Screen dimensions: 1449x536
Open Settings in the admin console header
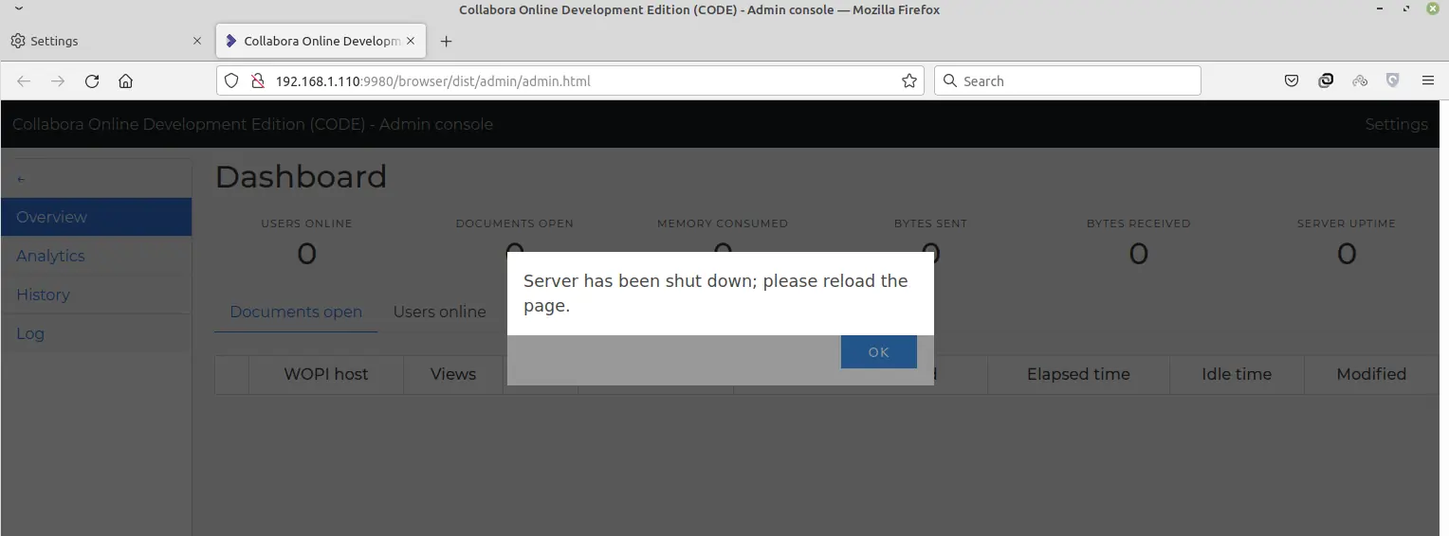(1396, 125)
